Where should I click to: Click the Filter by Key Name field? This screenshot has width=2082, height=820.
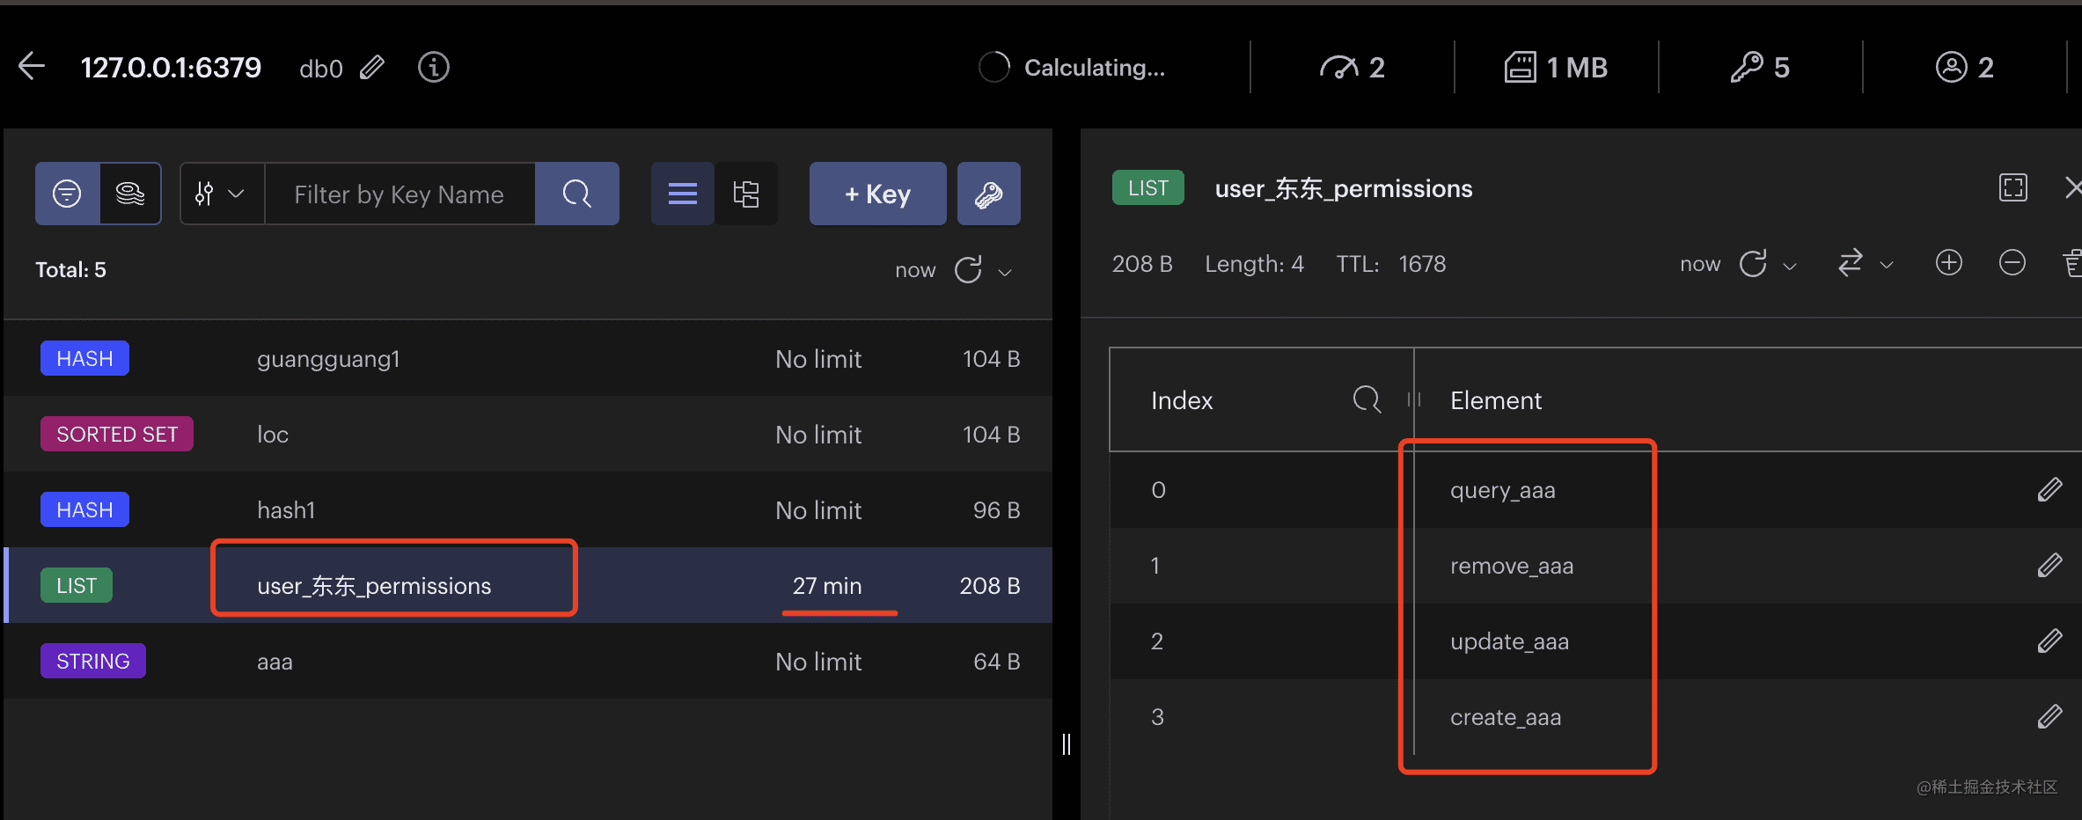[x=399, y=194]
